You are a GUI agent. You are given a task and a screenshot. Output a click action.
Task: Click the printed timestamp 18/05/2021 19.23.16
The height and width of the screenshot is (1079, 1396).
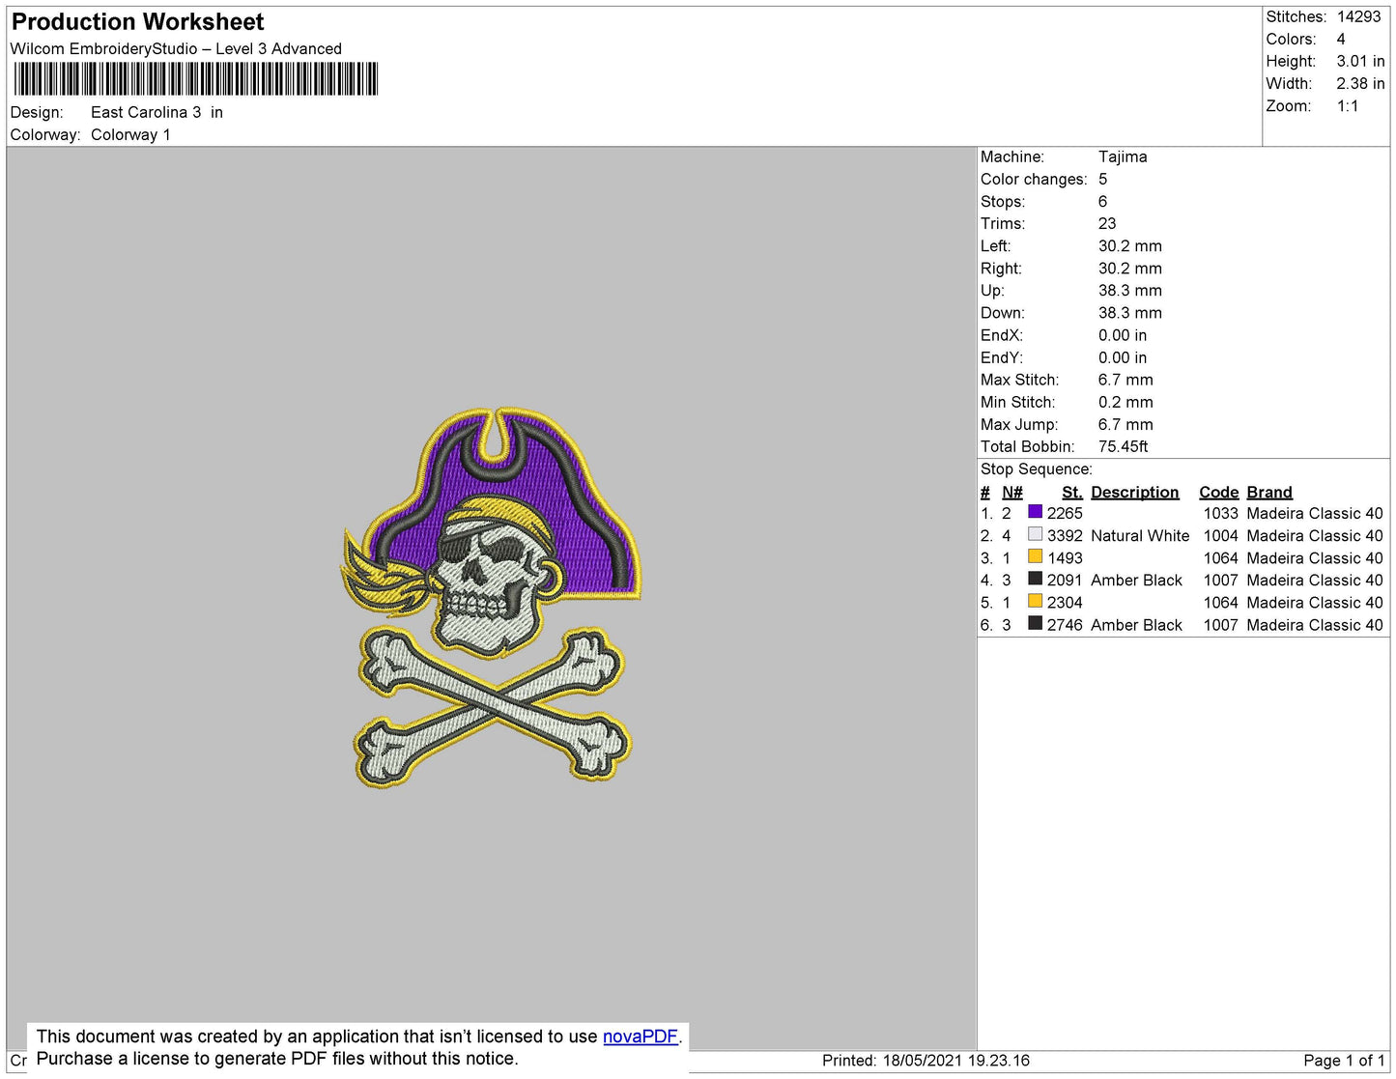tap(956, 1060)
